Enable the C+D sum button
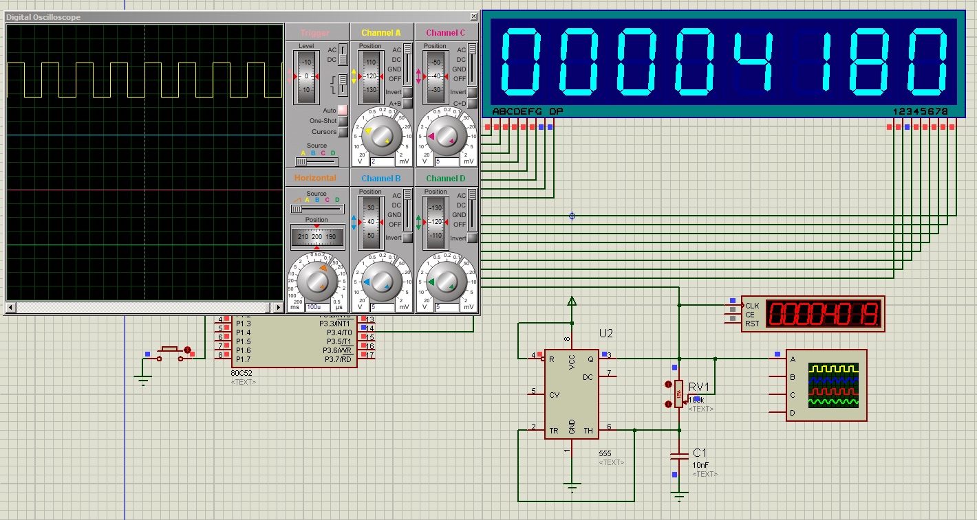This screenshot has height=520, width=977. [x=472, y=104]
